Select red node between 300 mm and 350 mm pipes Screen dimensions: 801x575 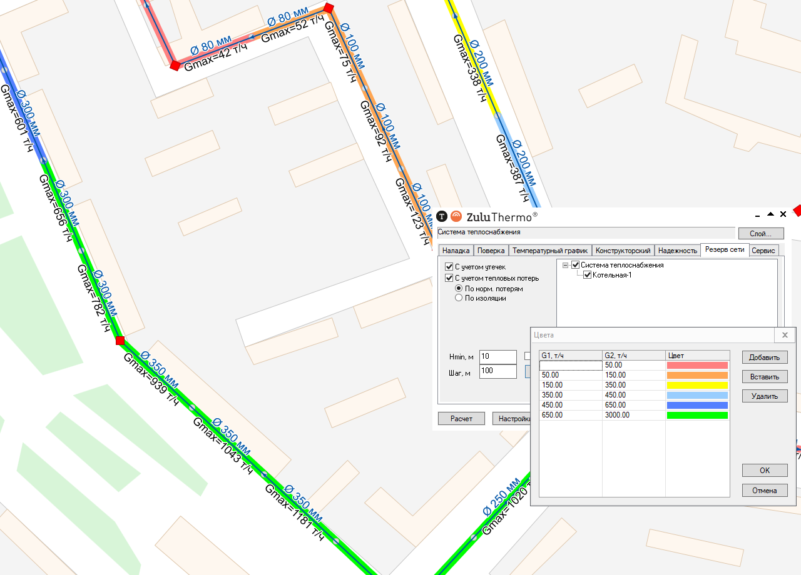point(120,341)
